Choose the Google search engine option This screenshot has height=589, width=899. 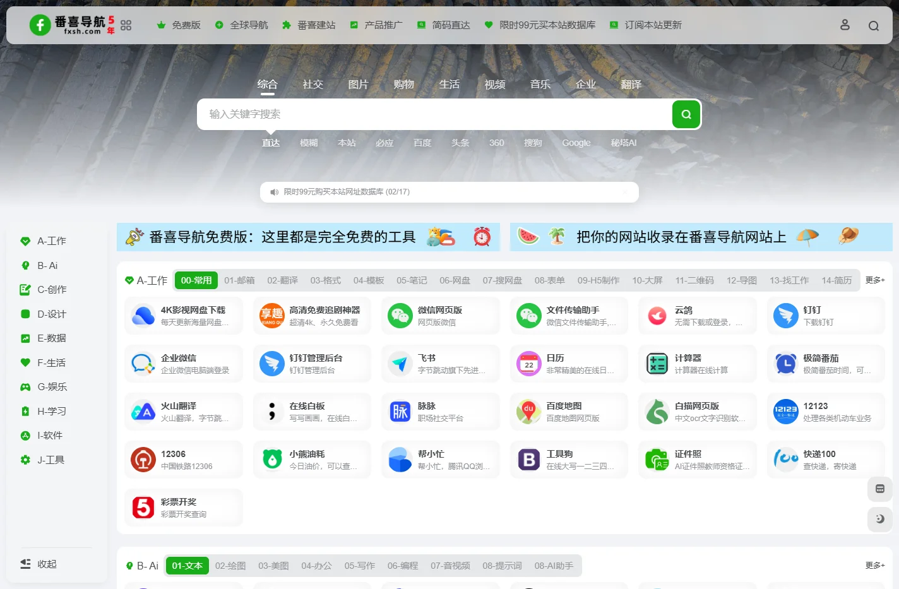coord(576,143)
